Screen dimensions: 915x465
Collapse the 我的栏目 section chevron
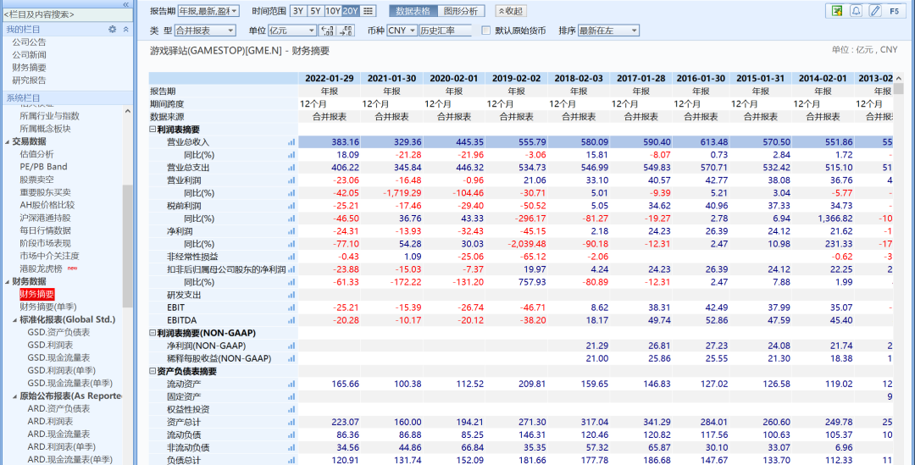[125, 29]
